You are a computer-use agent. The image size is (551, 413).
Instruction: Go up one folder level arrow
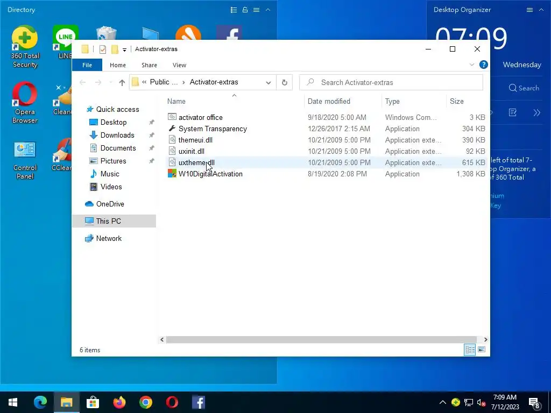(122, 82)
